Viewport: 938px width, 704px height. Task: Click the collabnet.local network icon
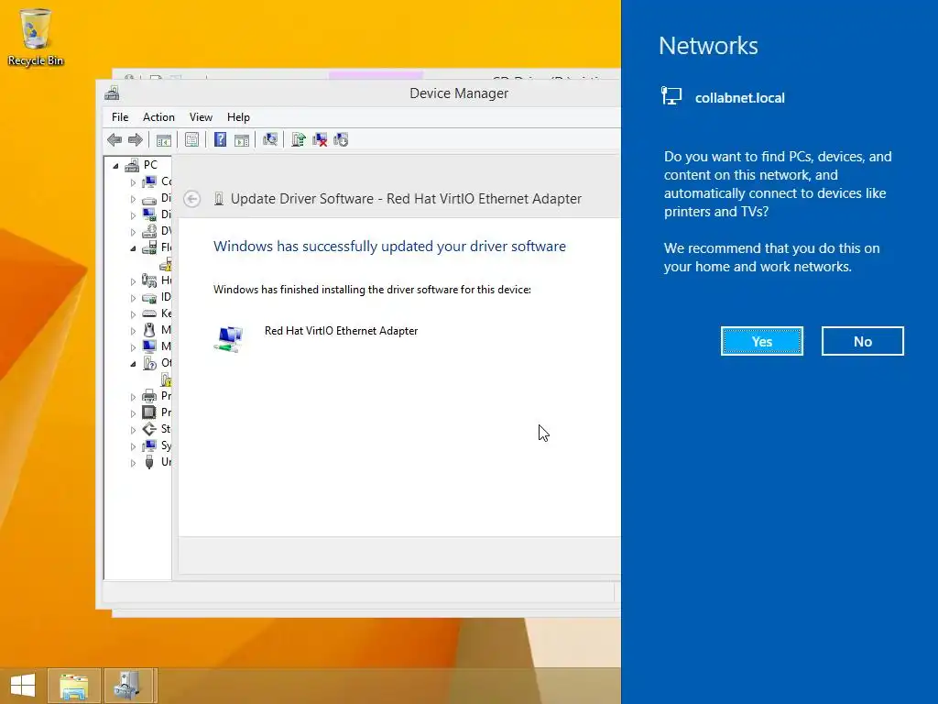pos(671,95)
